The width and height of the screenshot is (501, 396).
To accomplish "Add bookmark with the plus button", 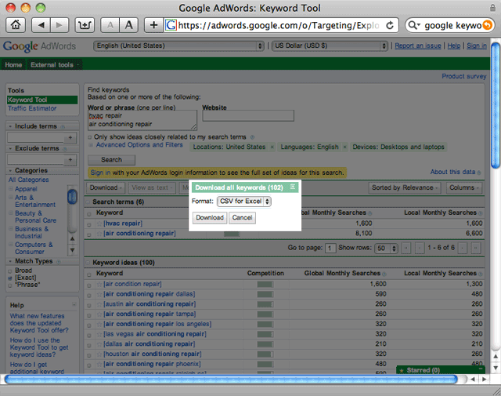I will [153, 25].
